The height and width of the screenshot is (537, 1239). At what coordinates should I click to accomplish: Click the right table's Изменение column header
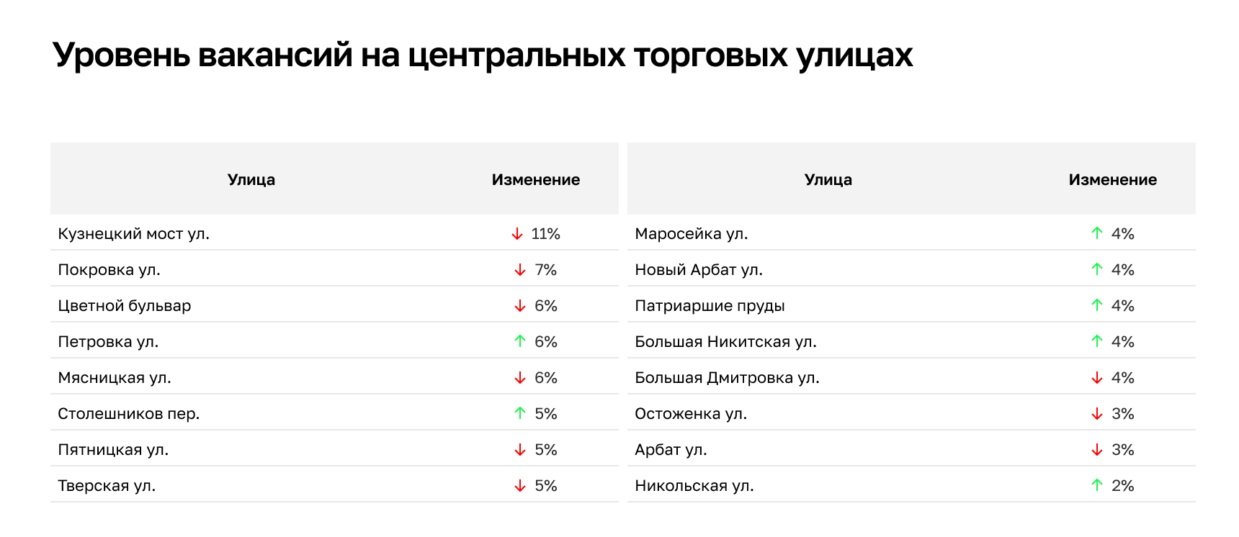[1112, 180]
